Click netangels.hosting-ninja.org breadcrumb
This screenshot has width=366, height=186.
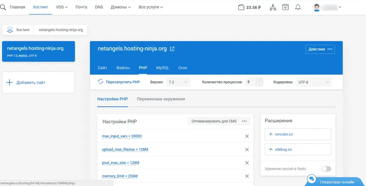(x=61, y=30)
